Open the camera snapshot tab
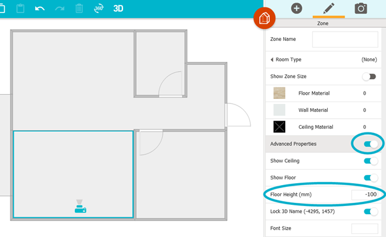This screenshot has height=237, width=386. point(361,9)
